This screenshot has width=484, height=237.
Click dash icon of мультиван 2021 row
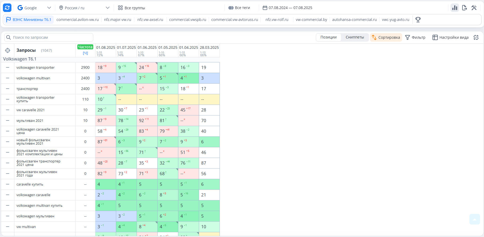(x=8, y=120)
